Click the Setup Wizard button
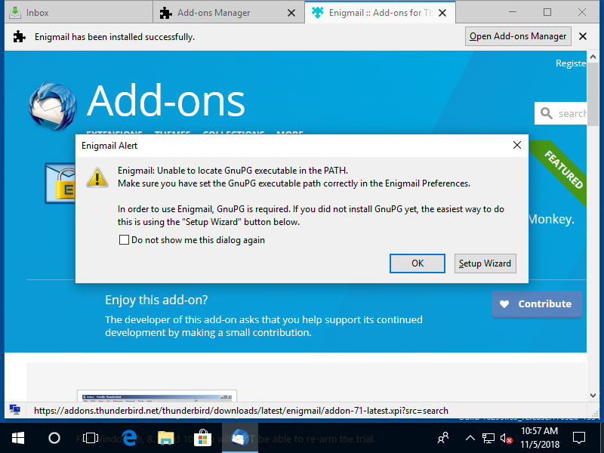Screen dimensions: 604x453 485,263
